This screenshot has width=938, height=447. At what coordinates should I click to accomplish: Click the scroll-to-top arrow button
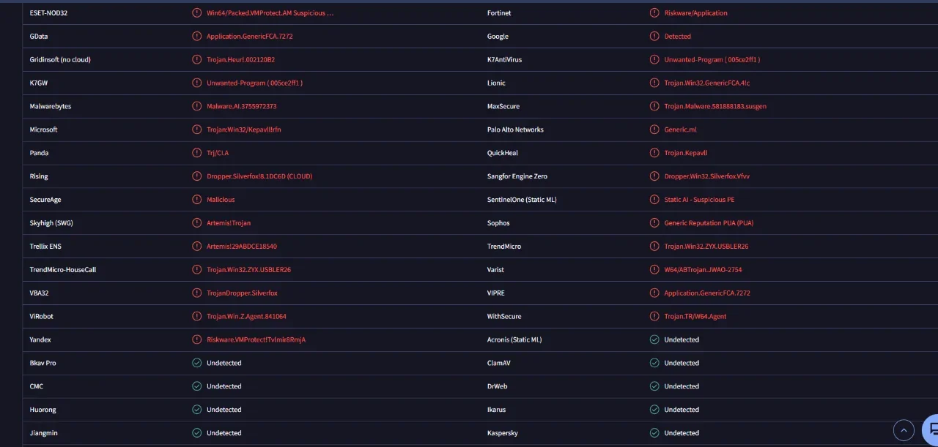(904, 430)
